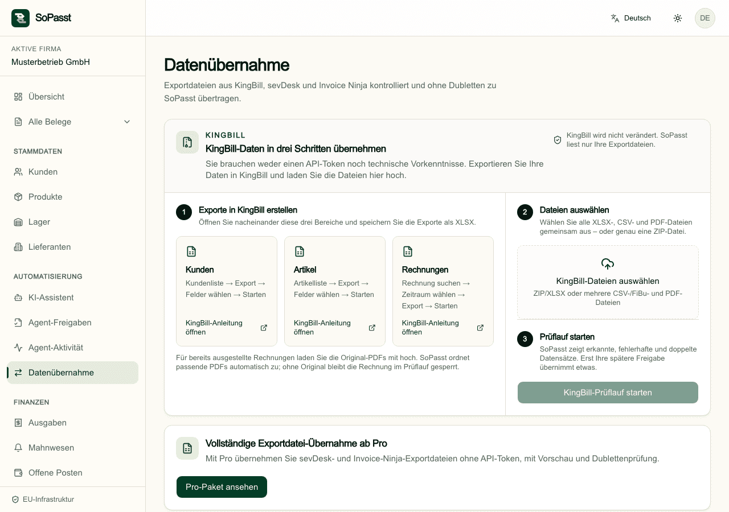Open KingBill-Anleitung link for Artikel
The width and height of the screenshot is (729, 512).
334,328
